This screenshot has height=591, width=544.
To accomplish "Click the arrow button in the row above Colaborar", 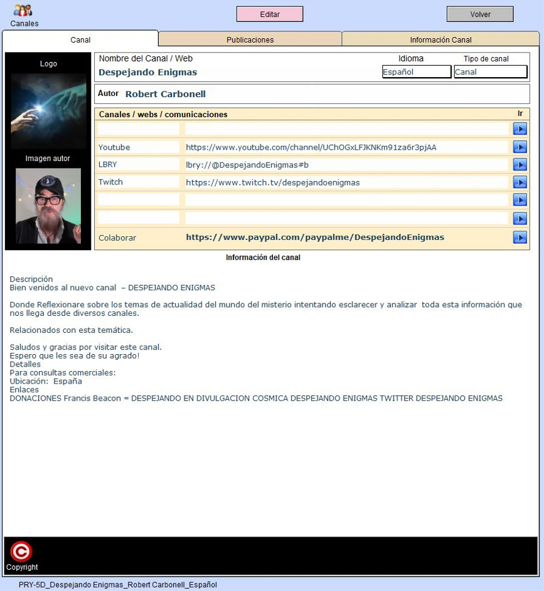I will point(520,218).
